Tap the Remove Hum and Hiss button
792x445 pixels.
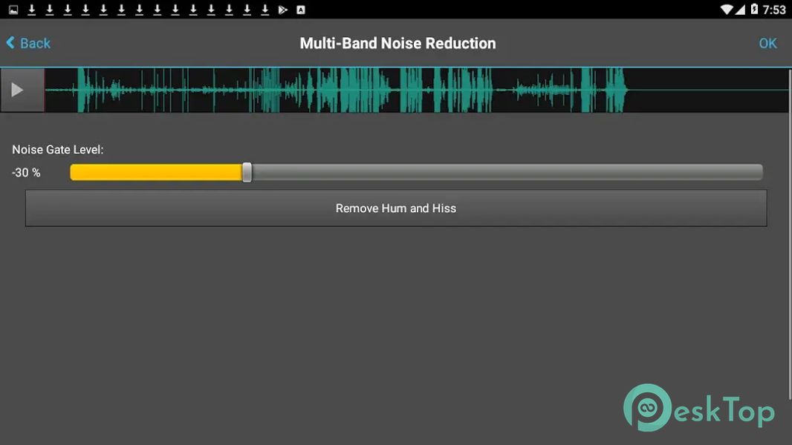pos(396,208)
